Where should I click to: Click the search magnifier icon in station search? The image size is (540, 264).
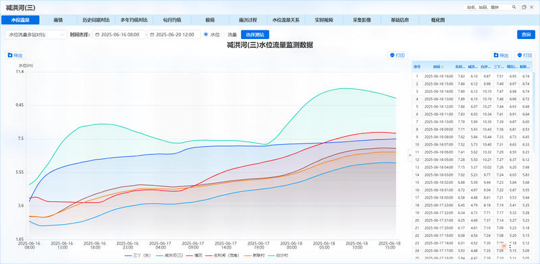tap(514, 7)
